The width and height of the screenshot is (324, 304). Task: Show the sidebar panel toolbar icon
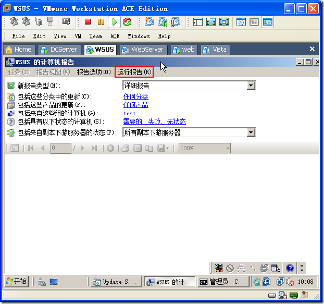(198, 22)
